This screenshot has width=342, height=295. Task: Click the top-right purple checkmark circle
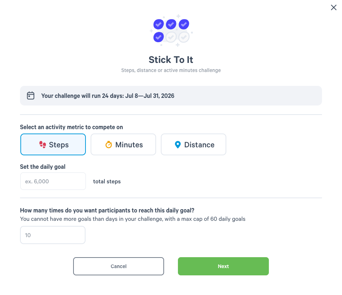pos(184,24)
